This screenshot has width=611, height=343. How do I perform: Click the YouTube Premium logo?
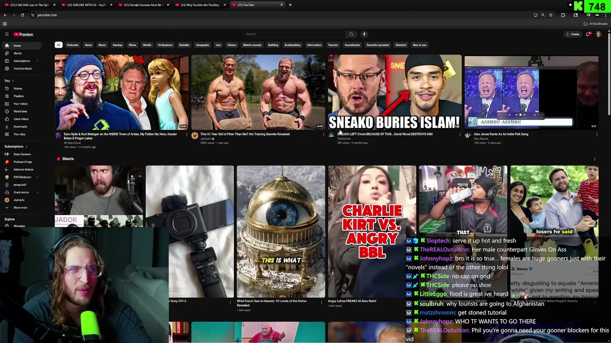pyautogui.click(x=23, y=34)
